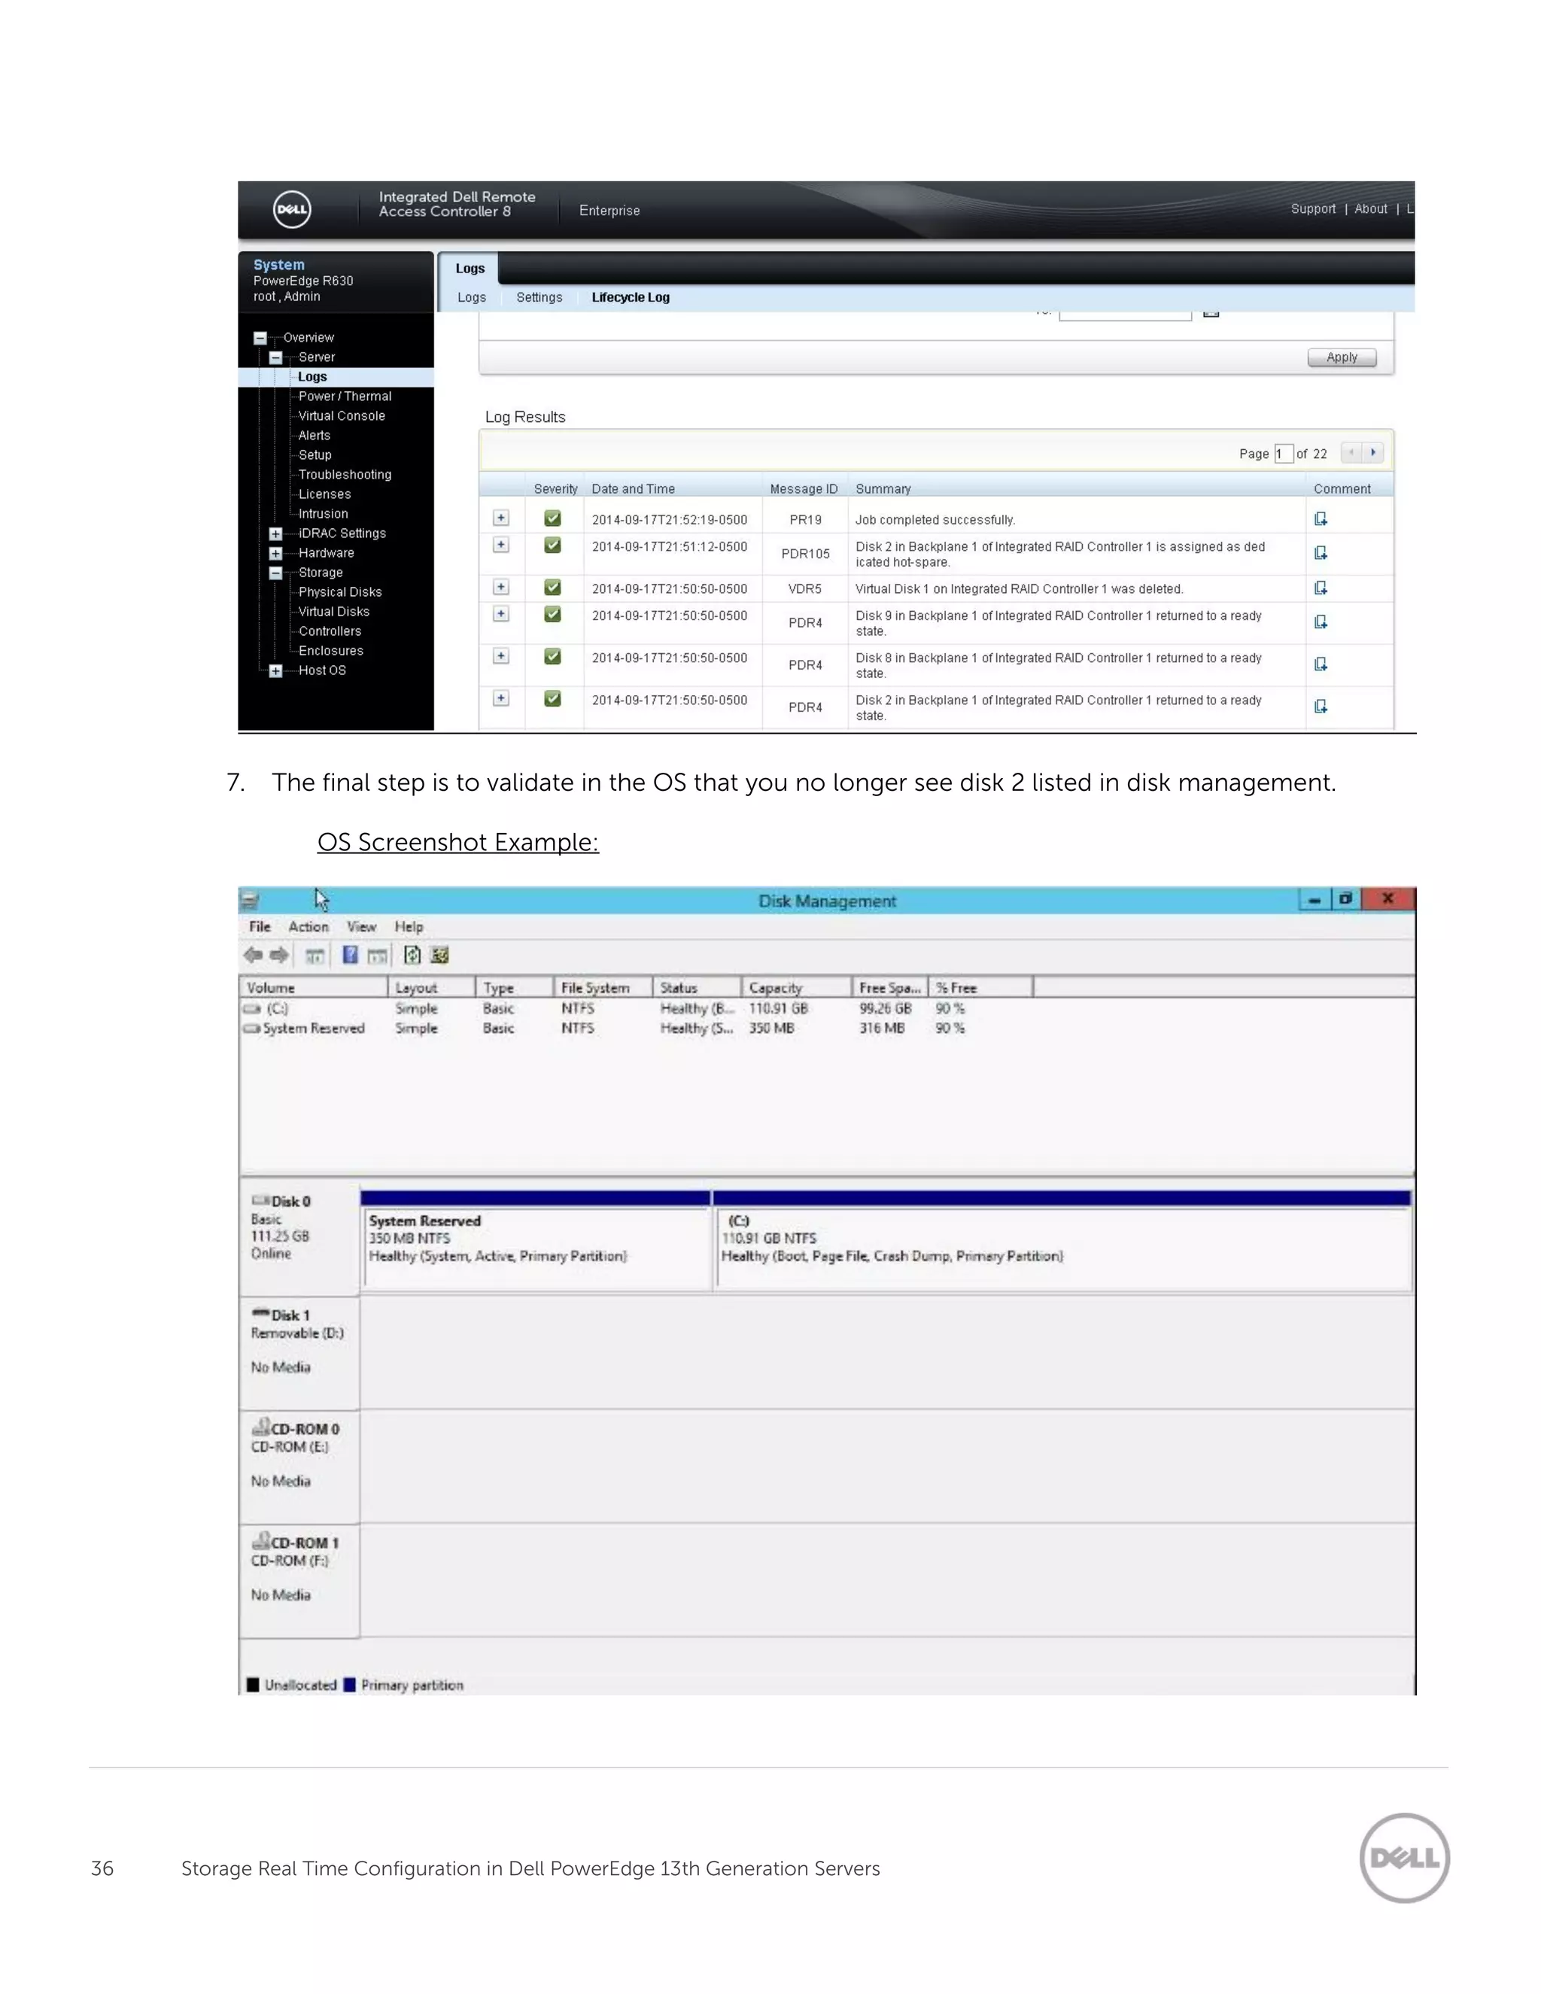
Task: Switch to the Lifecycle Log sub-tab
Action: tap(631, 298)
